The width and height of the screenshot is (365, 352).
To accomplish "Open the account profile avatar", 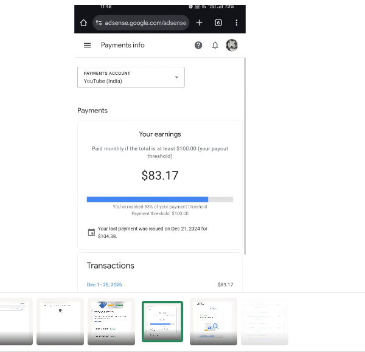I will pos(232,45).
